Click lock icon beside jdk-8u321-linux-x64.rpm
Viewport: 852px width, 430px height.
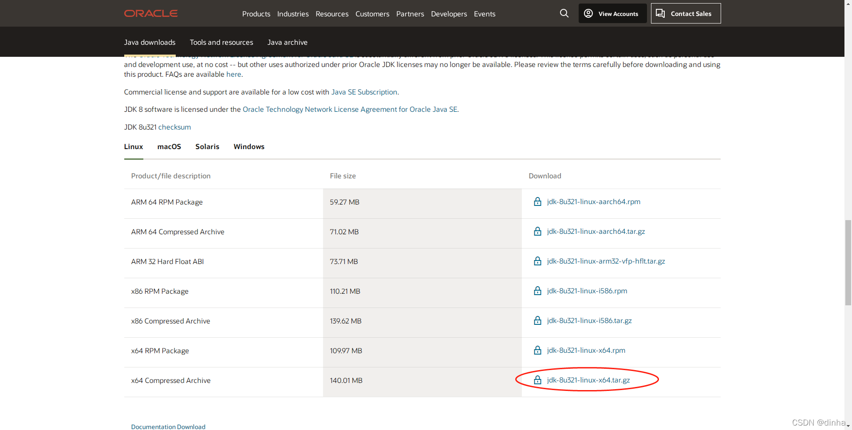(x=537, y=350)
